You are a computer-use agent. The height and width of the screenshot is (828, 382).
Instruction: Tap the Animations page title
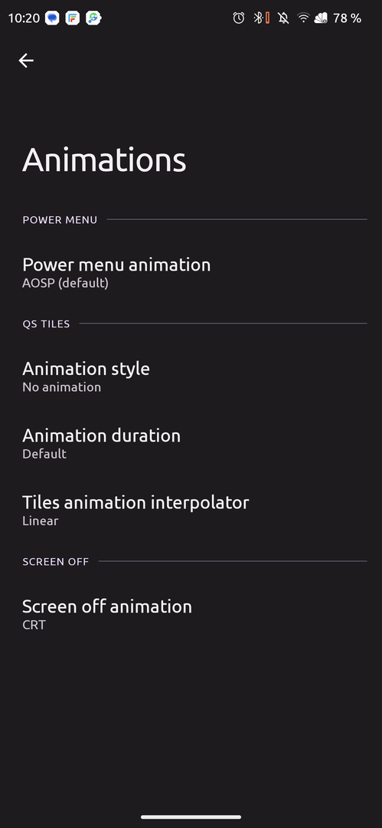(104, 159)
